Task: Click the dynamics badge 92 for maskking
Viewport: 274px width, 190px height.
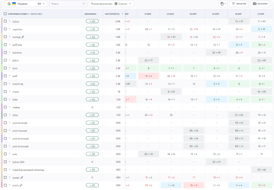Action: pyautogui.click(x=92, y=84)
